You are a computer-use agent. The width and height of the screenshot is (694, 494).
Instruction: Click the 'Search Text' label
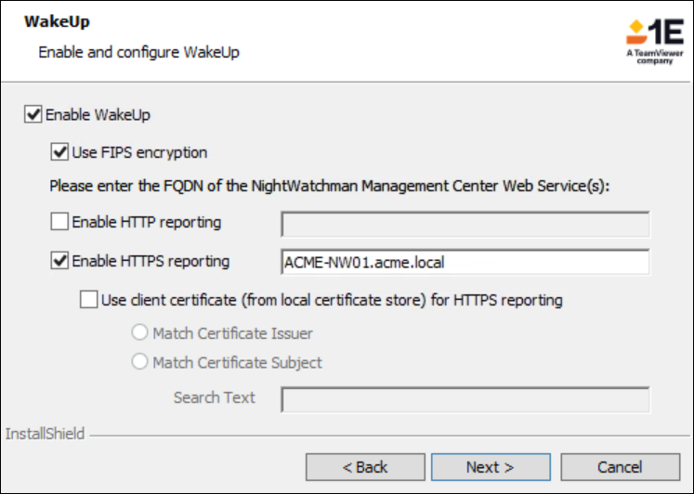coord(214,397)
